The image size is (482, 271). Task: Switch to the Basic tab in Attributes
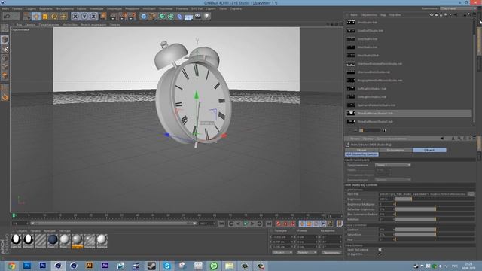tap(361, 150)
